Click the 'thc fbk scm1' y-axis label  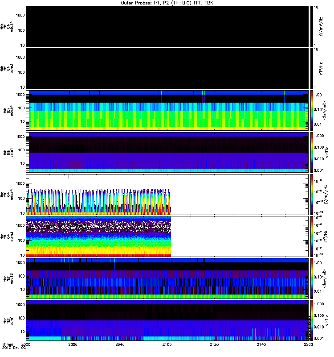8,320
